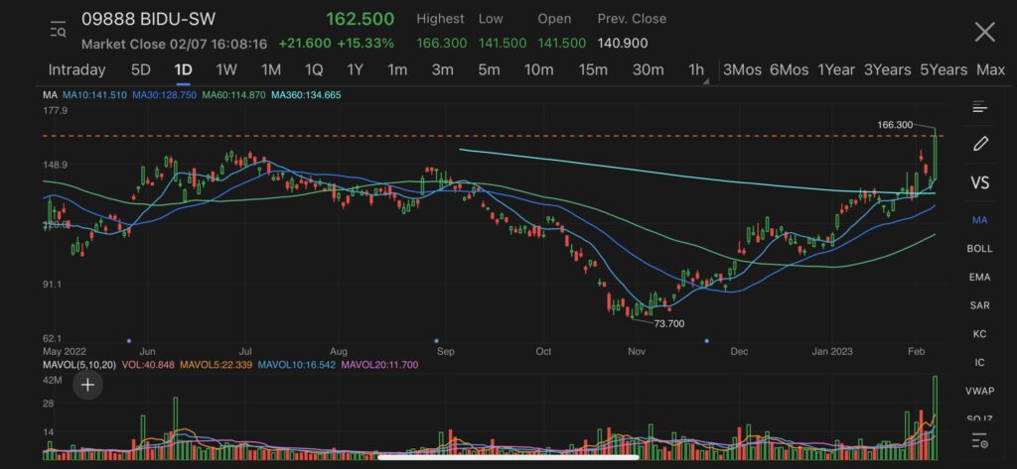Toggle the MA indicator in sidebar
Image resolution: width=1017 pixels, height=469 pixels.
tap(980, 219)
